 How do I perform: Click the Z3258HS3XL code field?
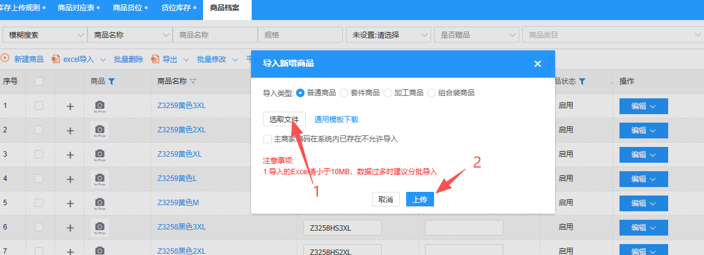click(x=342, y=228)
